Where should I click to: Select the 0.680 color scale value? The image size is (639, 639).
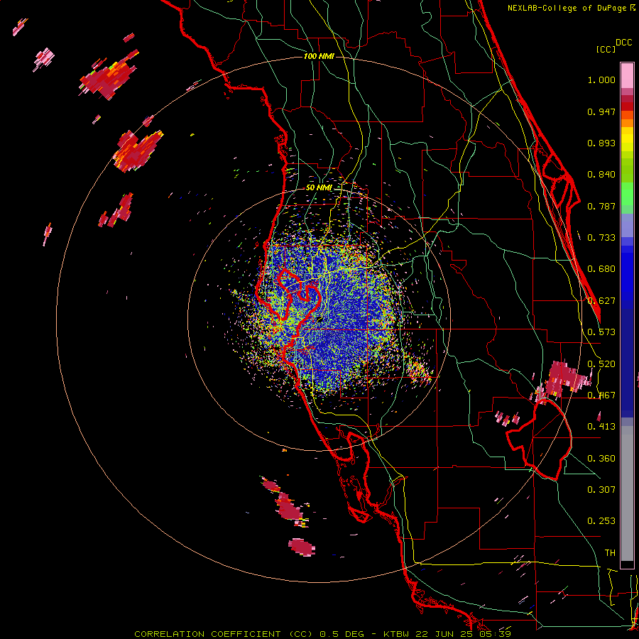pos(601,269)
